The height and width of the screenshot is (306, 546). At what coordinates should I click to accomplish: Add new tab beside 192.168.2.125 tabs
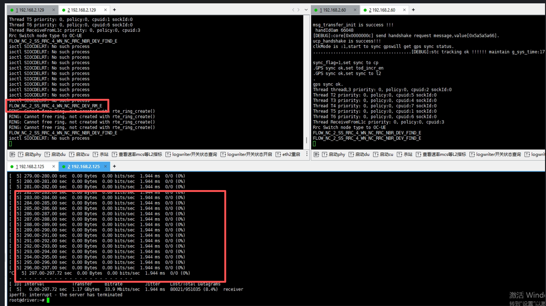point(115,166)
